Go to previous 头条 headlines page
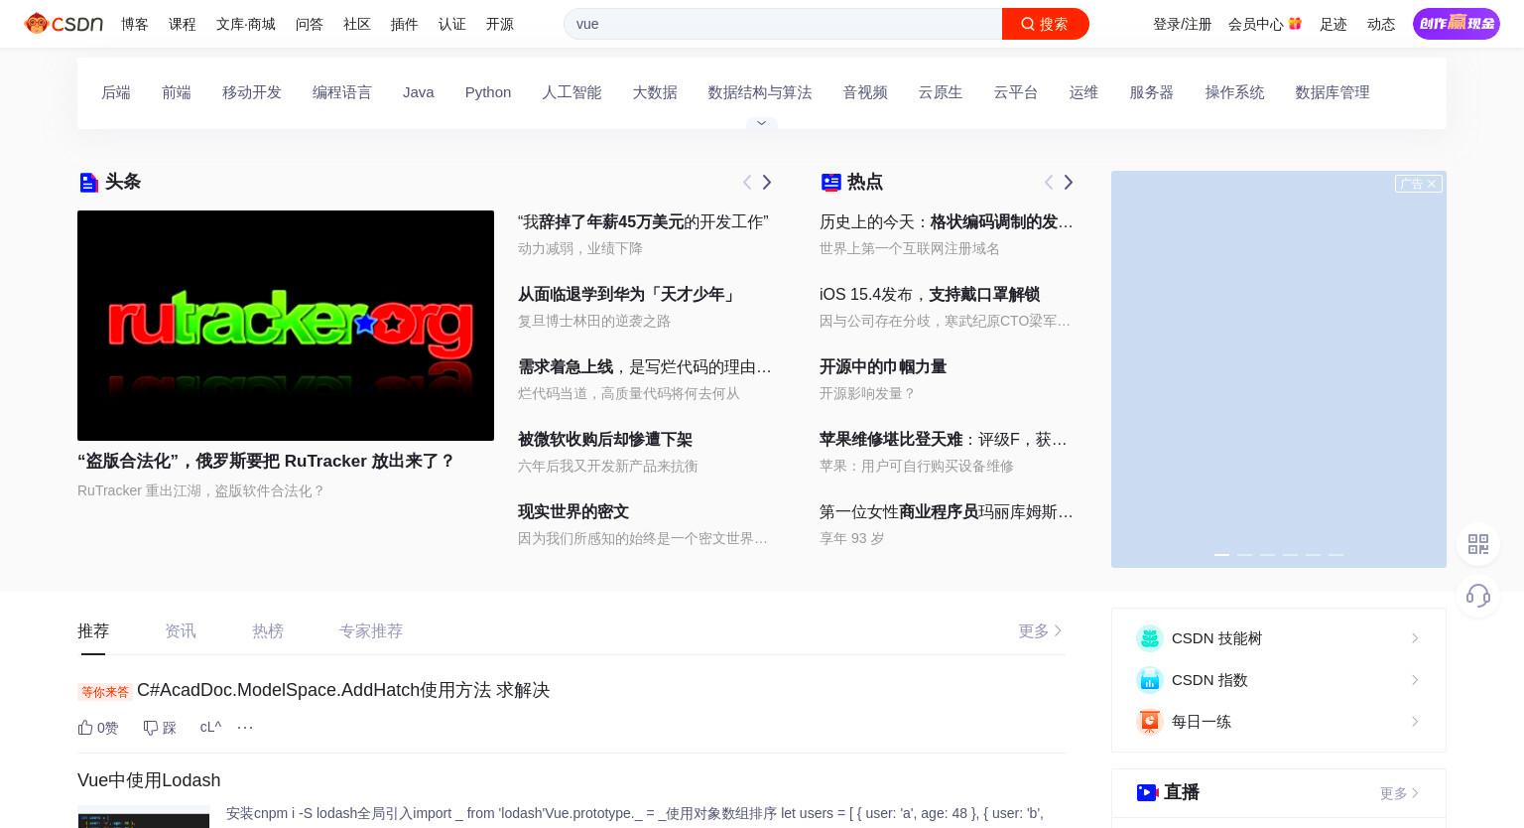This screenshot has width=1524, height=828. tap(747, 182)
